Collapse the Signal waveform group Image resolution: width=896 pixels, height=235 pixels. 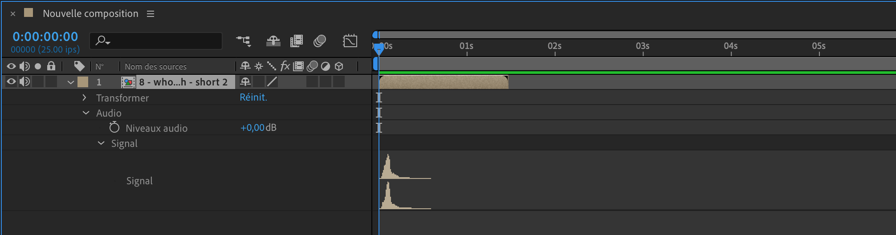coord(101,143)
